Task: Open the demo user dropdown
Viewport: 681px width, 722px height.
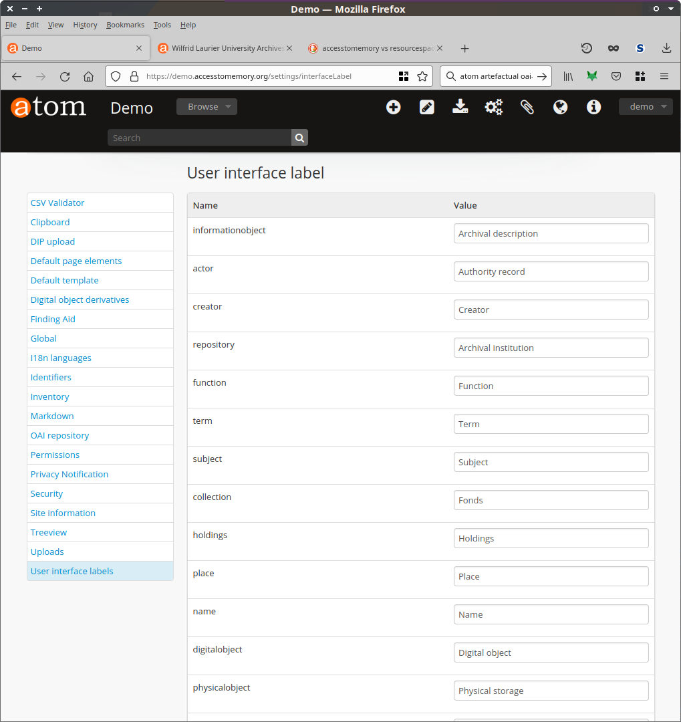Action: pyautogui.click(x=646, y=107)
